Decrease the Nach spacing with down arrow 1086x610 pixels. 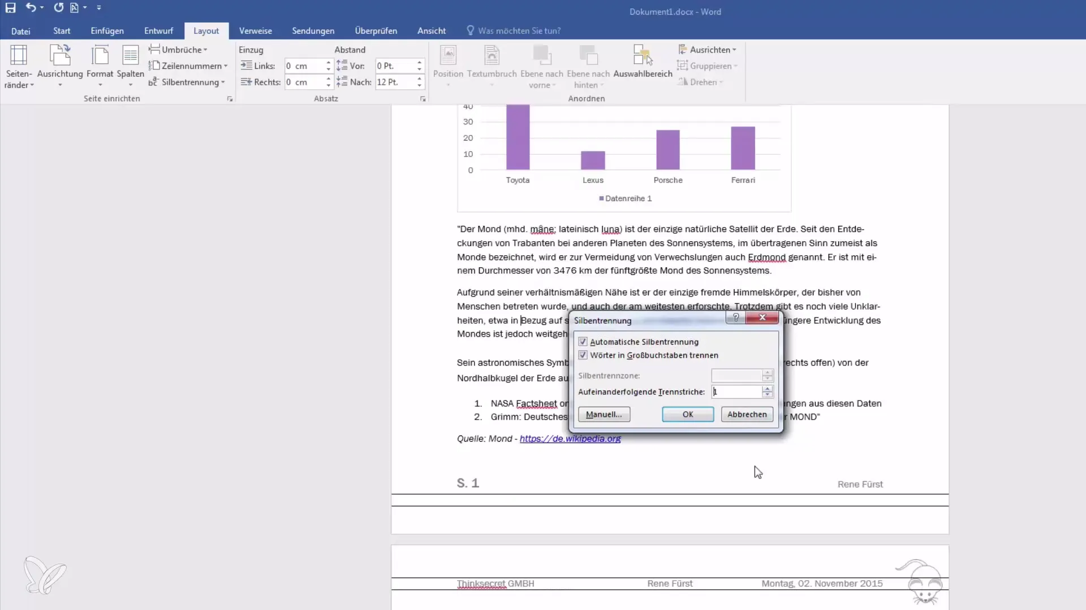419,86
